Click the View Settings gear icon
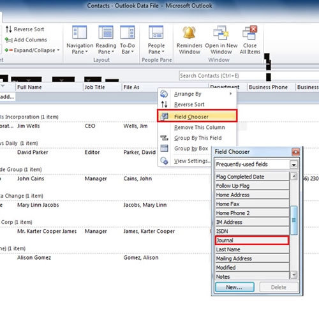 [164, 161]
